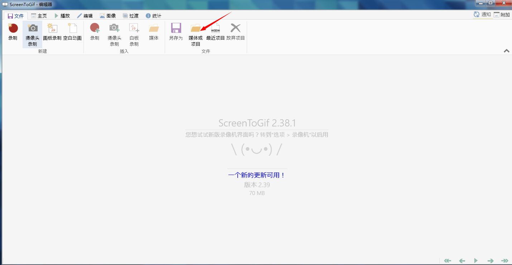The height and width of the screenshot is (265, 512).
Task: Jump to first frame playback button
Action: point(448,261)
